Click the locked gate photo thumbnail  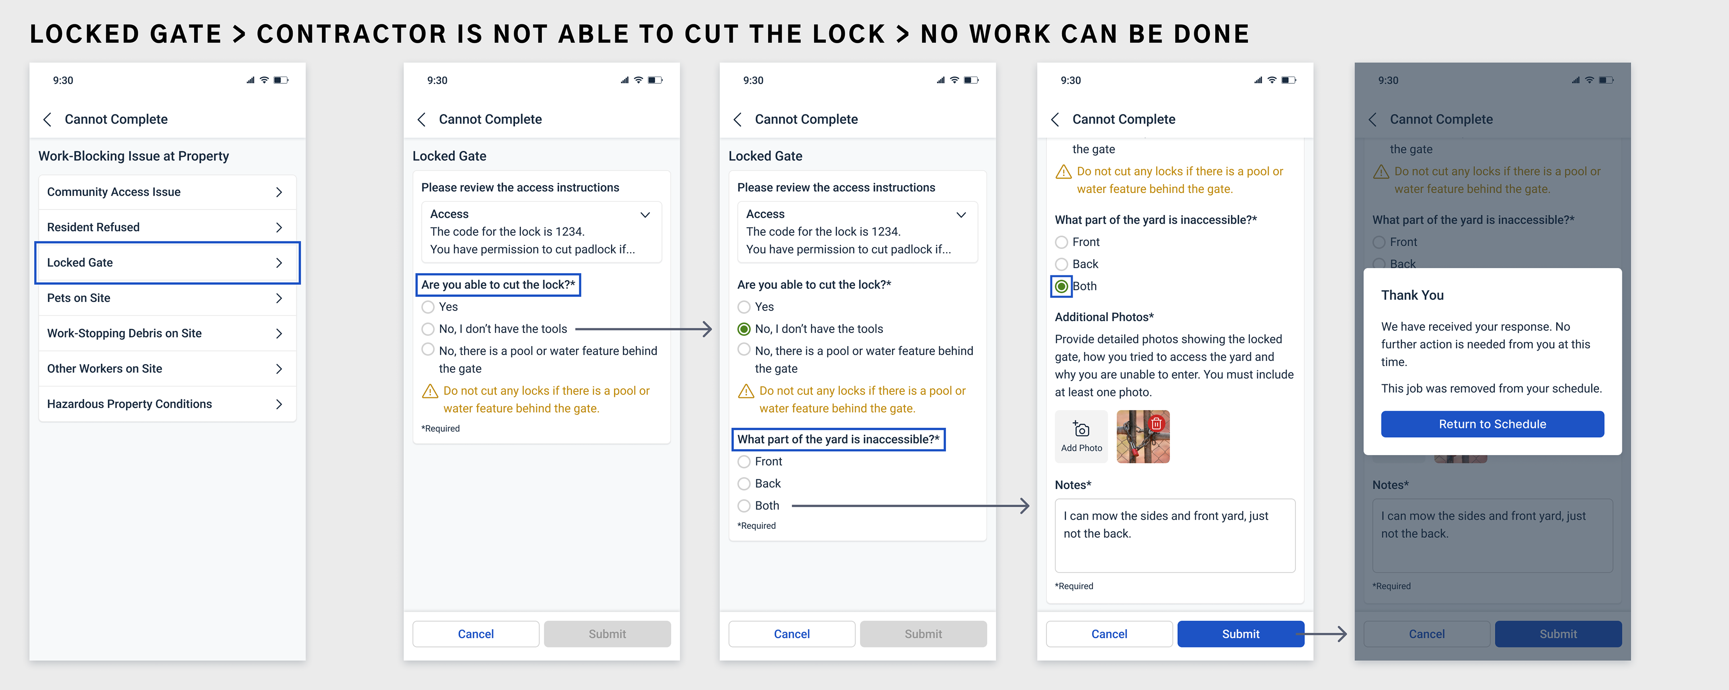[1142, 436]
